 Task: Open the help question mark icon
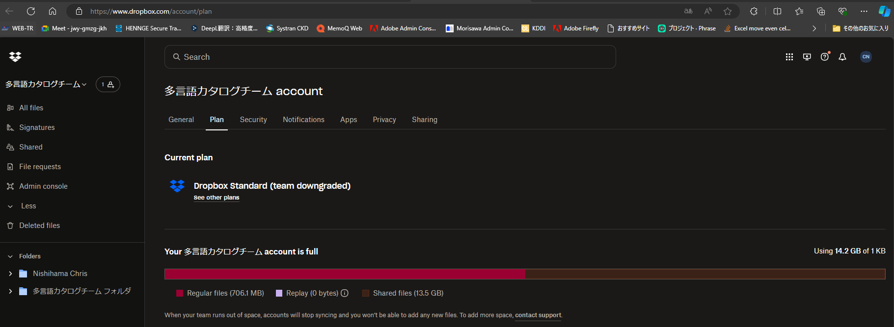click(825, 57)
